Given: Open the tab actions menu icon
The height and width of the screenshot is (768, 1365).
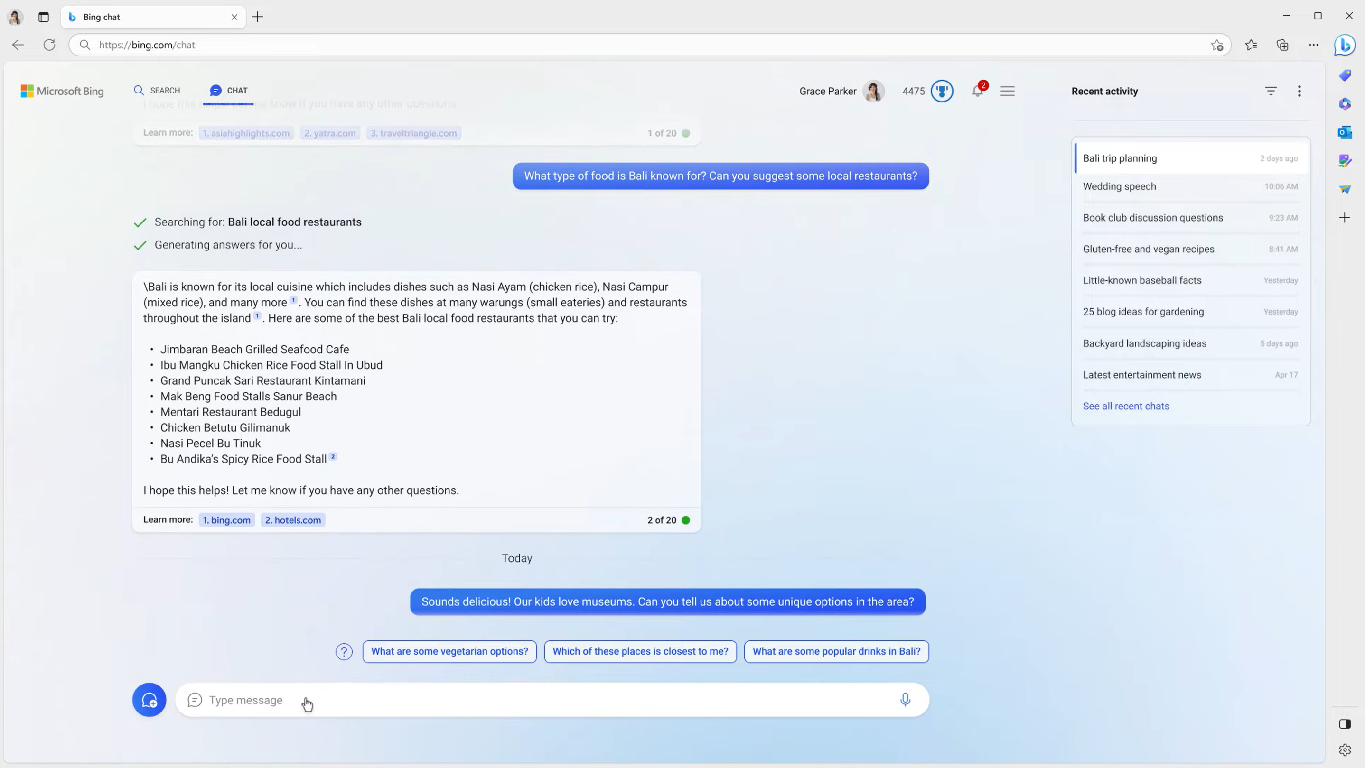Looking at the screenshot, I should (x=44, y=17).
